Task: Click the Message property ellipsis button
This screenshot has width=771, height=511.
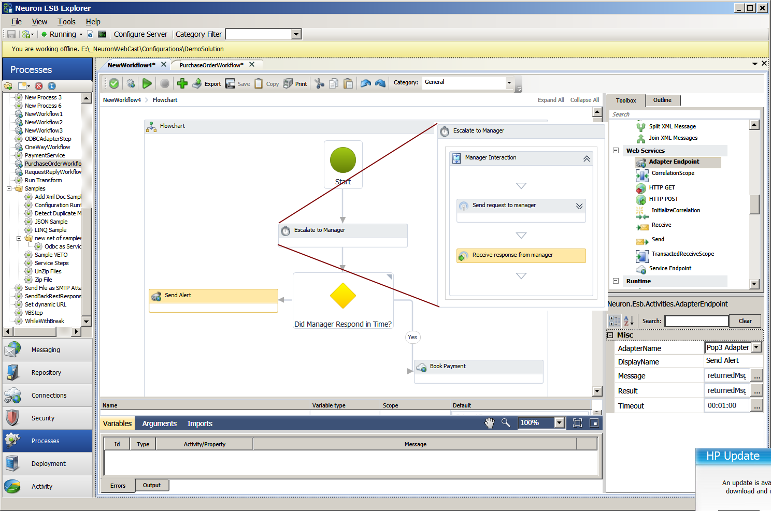Action: (757, 376)
